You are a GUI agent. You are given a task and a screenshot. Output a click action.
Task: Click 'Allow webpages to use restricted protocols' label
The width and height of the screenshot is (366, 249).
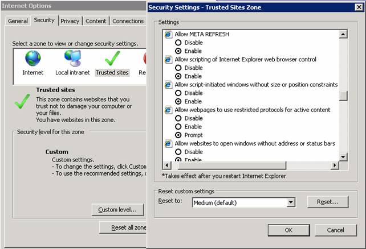[x=253, y=110]
